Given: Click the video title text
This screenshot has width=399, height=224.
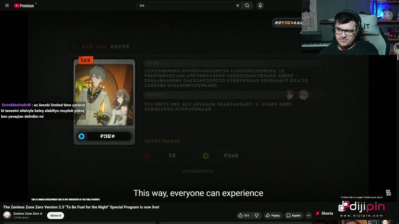Looking at the screenshot, I should click(81, 207).
